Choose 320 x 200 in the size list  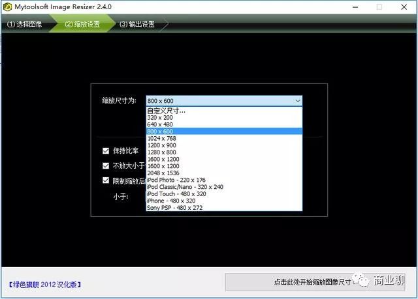pyautogui.click(x=224, y=117)
